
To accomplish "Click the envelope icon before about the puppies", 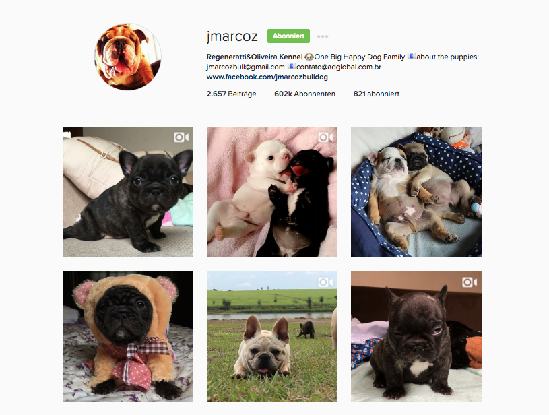I will tap(411, 56).
